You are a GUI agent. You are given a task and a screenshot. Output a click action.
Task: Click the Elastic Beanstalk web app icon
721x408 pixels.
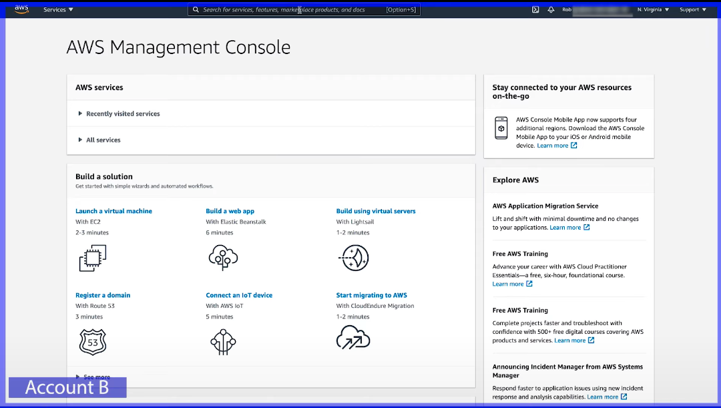click(223, 258)
